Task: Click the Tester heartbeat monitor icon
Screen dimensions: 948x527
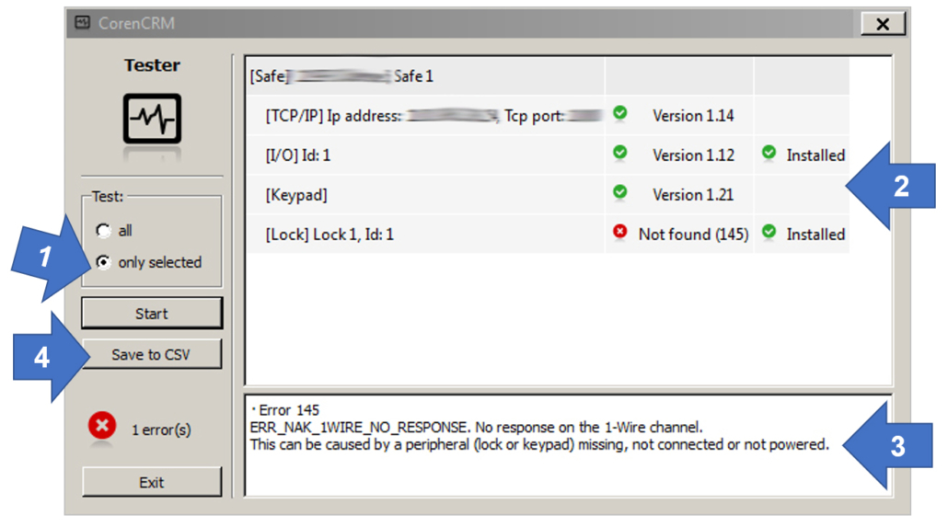Action: pos(153,119)
